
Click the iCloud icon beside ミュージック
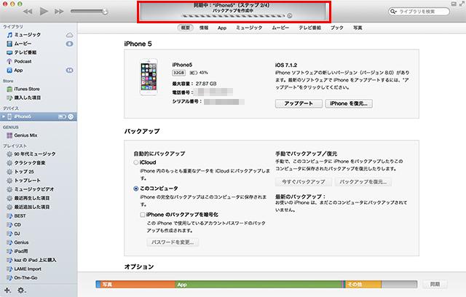(69, 35)
